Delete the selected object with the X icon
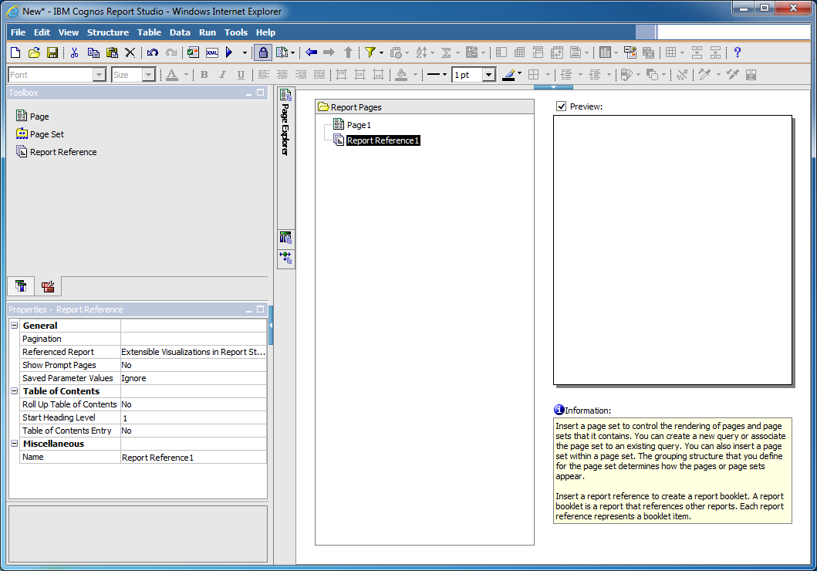The image size is (817, 571). click(130, 52)
